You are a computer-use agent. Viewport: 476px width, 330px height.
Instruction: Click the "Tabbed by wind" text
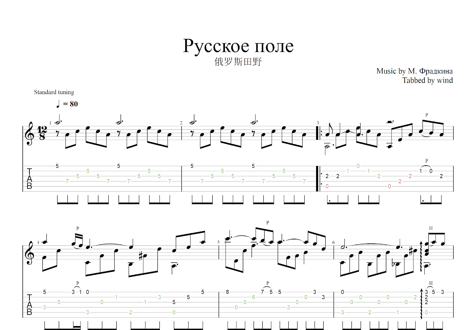[x=427, y=80]
